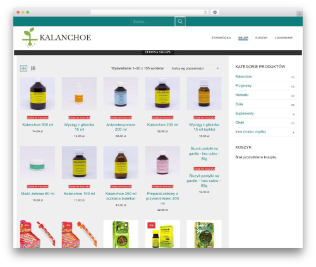Click Kategorie produktów heading
The width and height of the screenshot is (316, 267).
click(260, 67)
